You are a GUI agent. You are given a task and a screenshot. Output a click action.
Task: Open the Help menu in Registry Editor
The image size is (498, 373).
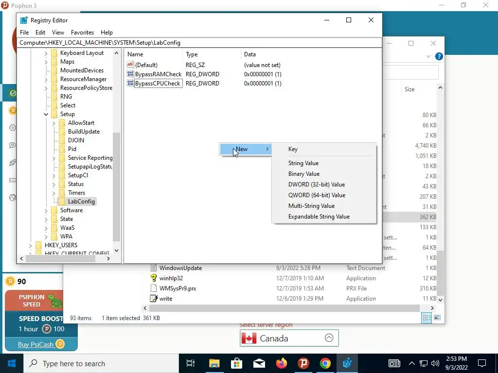pos(107,33)
